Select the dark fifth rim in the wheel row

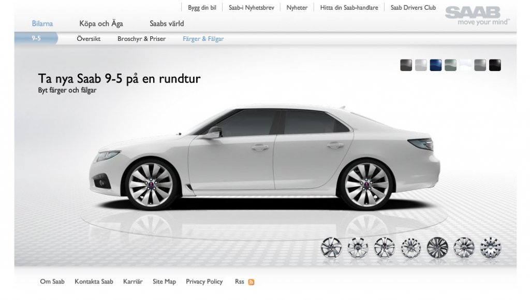click(437, 248)
